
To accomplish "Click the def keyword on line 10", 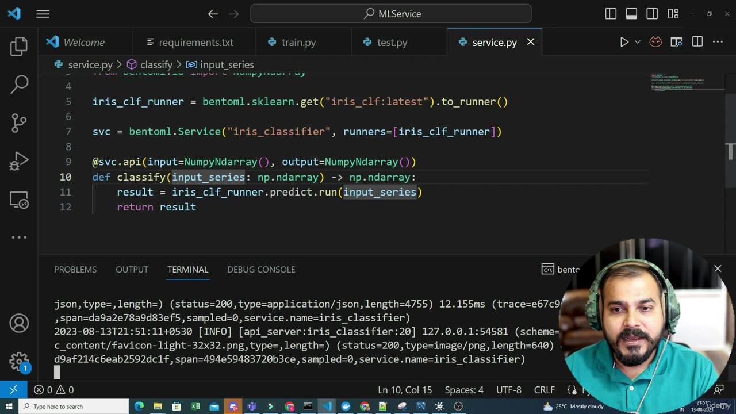I will (x=101, y=177).
